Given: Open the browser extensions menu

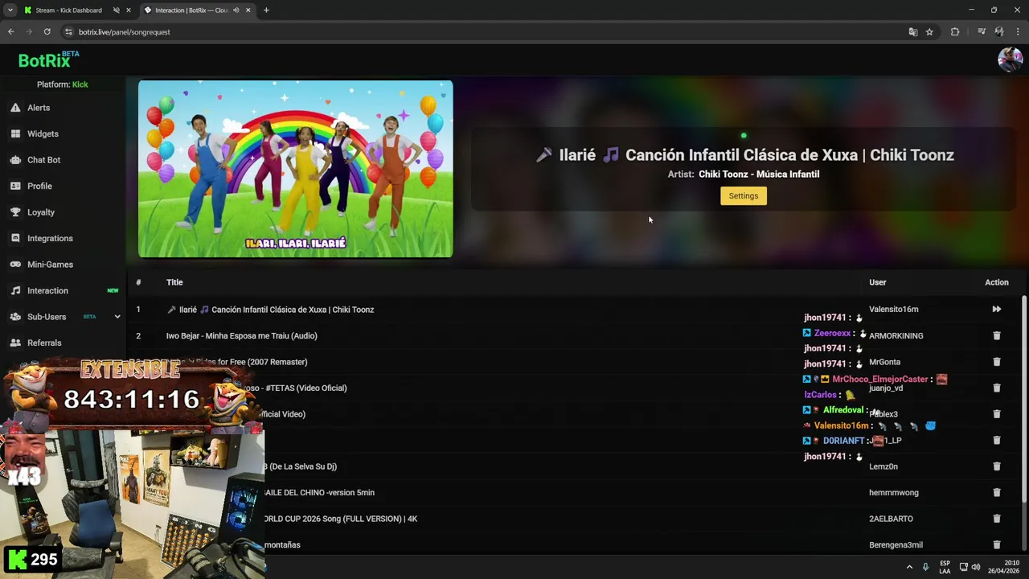Looking at the screenshot, I should point(955,32).
